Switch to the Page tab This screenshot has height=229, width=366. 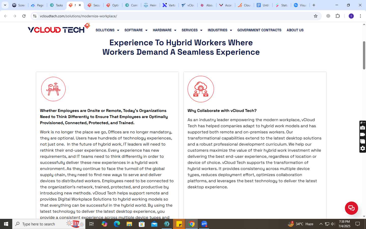[37, 5]
